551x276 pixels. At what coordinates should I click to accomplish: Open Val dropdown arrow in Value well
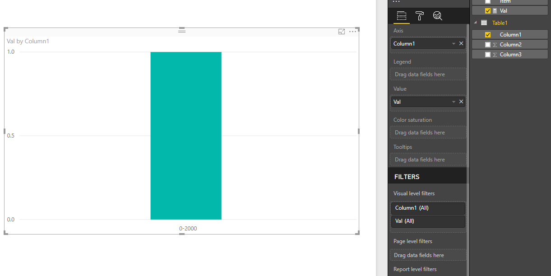pyautogui.click(x=454, y=102)
